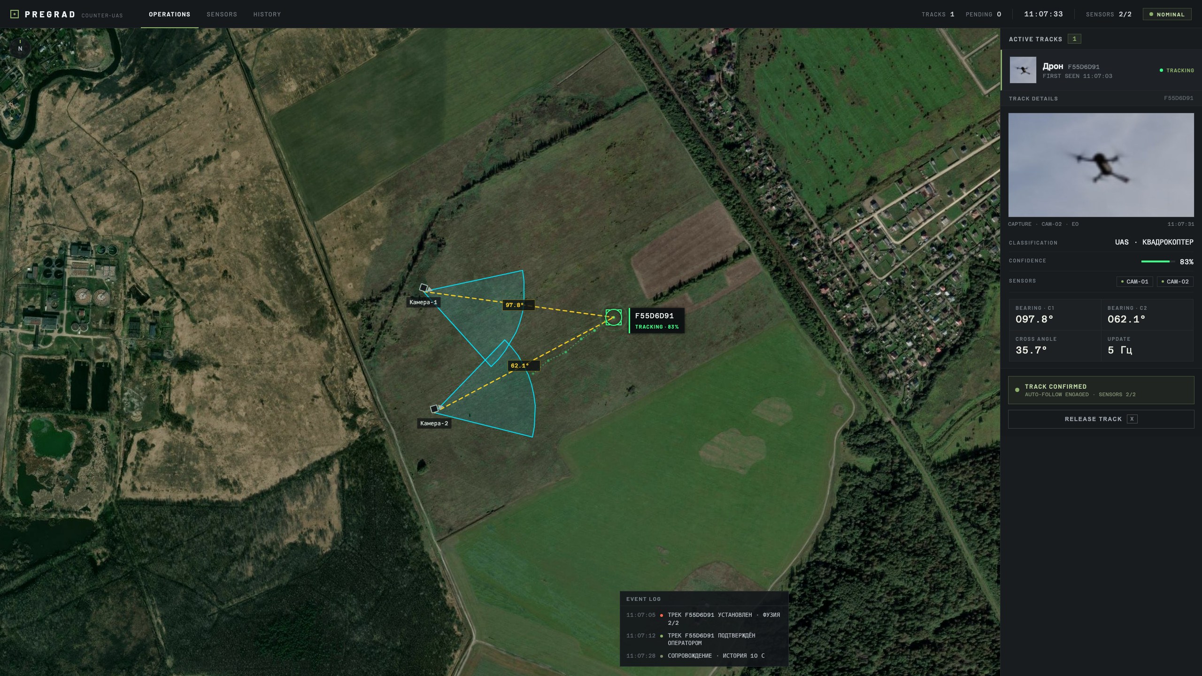The height and width of the screenshot is (676, 1202).
Task: Click the PREGRAD logo icon
Action: tap(15, 14)
